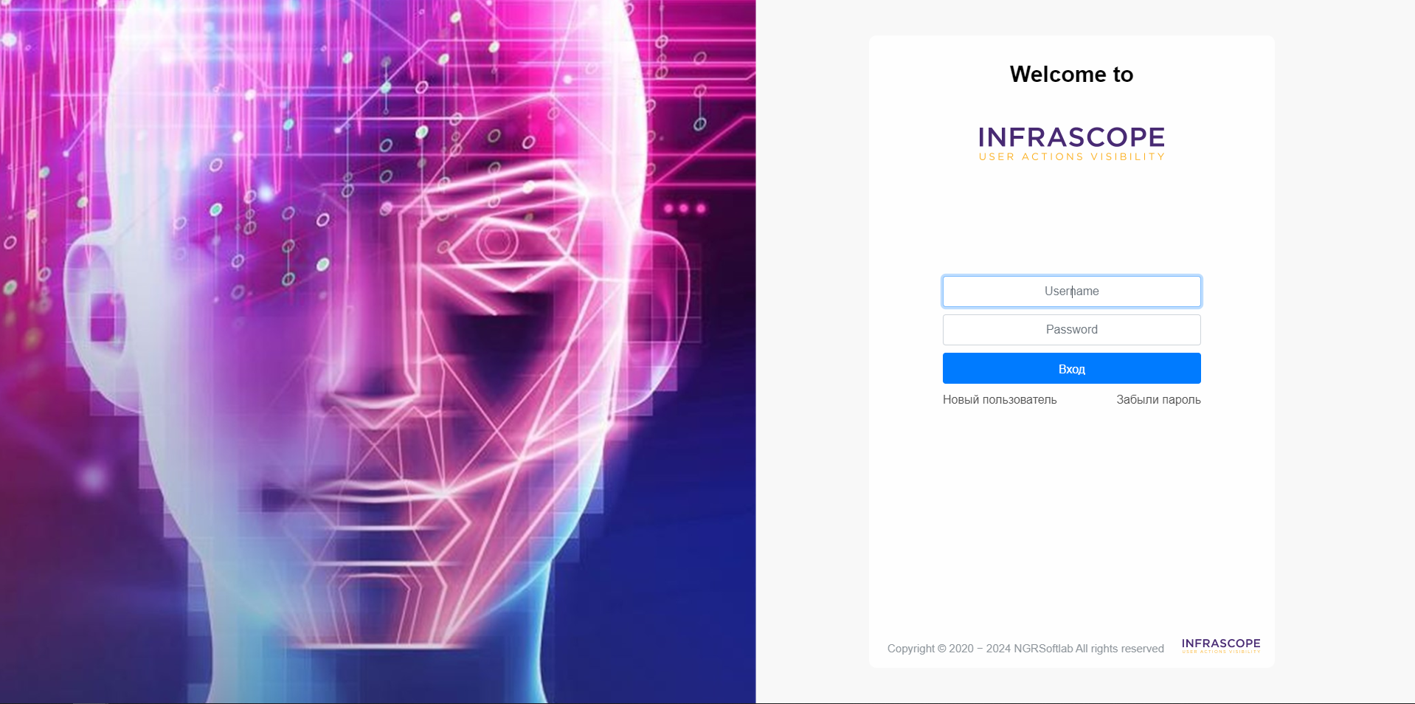This screenshot has height=704, width=1415.
Task: Click the All rights reserved footer text
Action: pyautogui.click(x=1120, y=649)
